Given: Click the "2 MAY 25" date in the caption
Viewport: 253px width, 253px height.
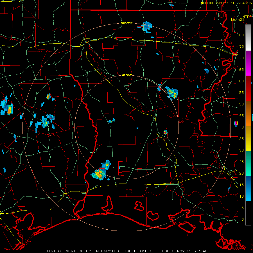Looking at the screenshot, I should (x=182, y=251).
